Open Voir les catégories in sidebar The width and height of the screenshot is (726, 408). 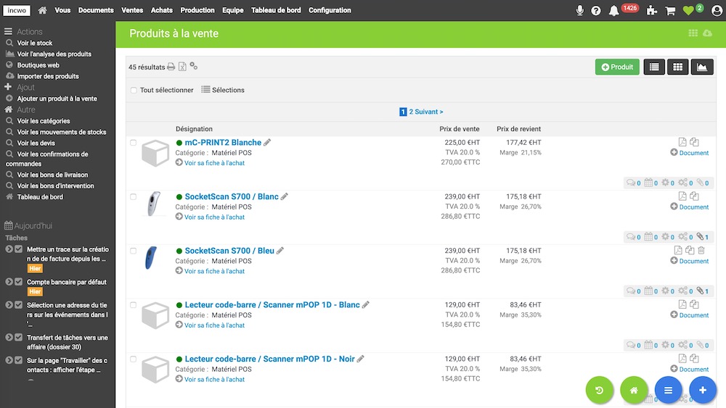pos(44,121)
